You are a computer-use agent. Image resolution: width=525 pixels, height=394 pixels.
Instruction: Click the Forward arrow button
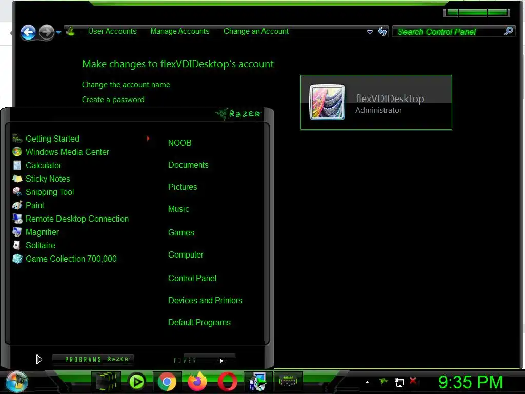(46, 32)
